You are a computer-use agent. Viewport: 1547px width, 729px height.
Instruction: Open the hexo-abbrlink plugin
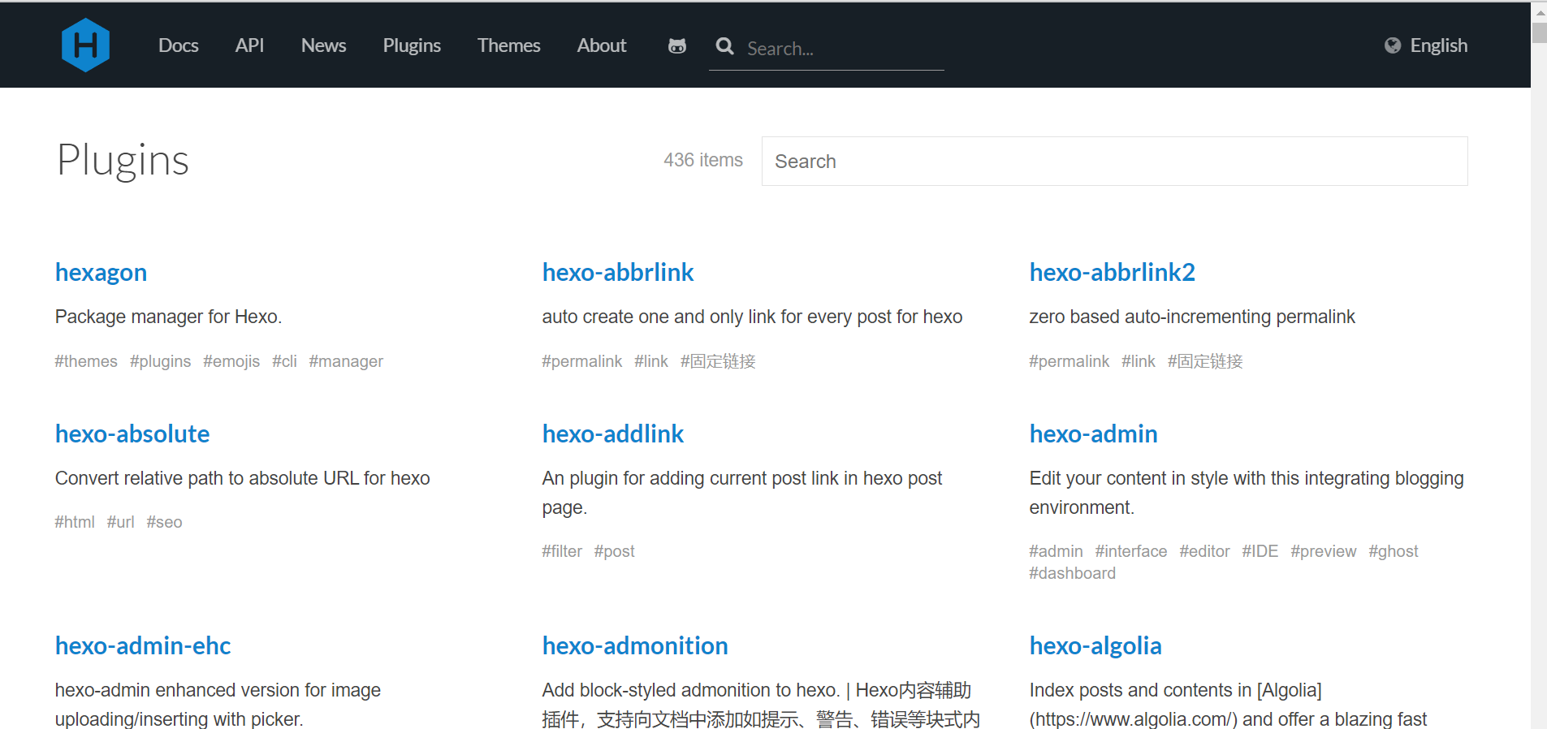pyautogui.click(x=618, y=272)
